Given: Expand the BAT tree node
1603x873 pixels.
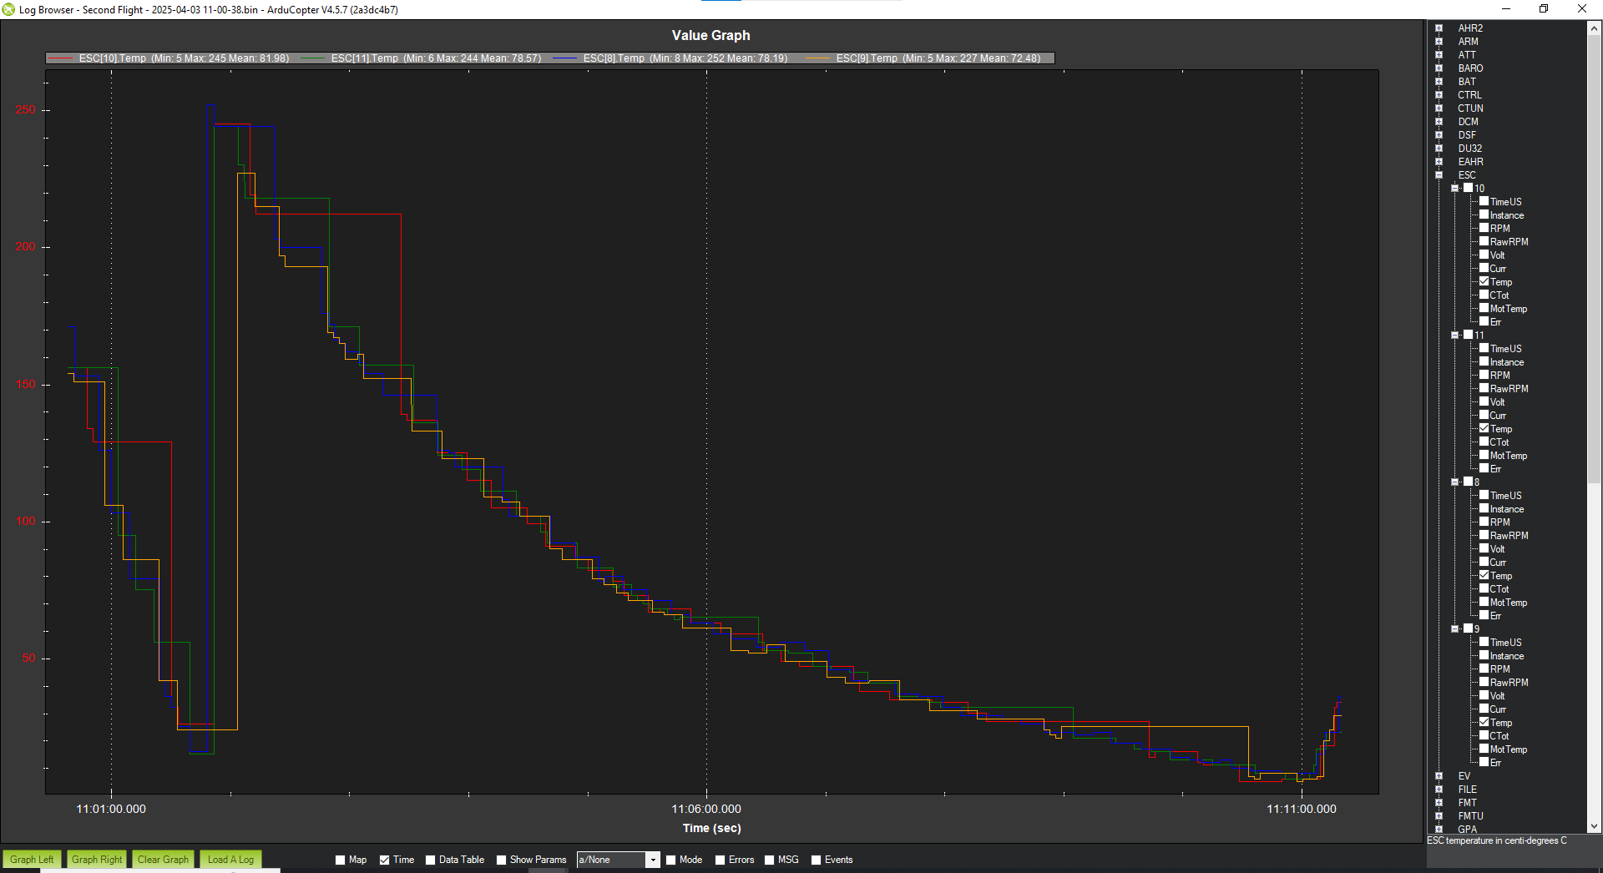Looking at the screenshot, I should [1439, 82].
